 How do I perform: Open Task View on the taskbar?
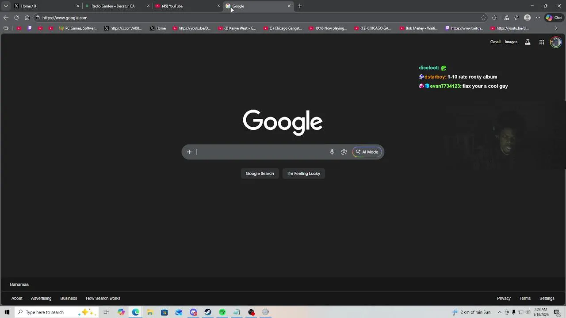click(x=106, y=312)
